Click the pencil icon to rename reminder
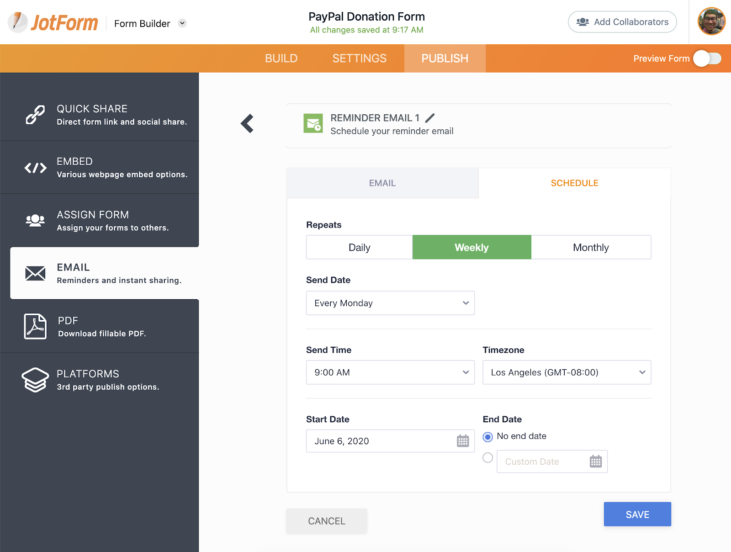The image size is (731, 552). (x=430, y=118)
